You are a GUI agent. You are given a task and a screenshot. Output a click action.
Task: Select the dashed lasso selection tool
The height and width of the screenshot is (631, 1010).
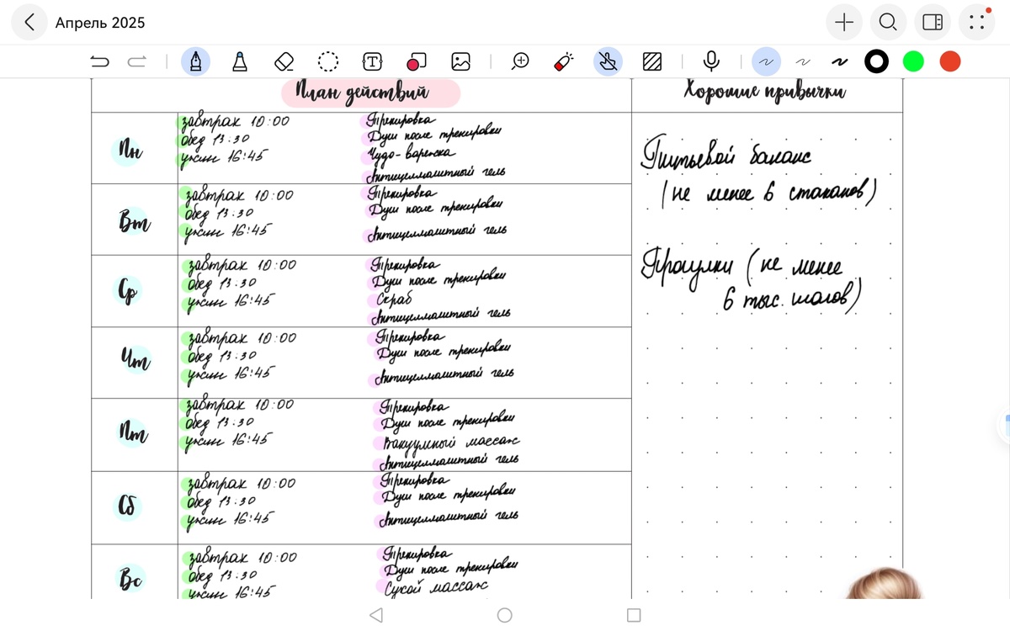point(328,61)
